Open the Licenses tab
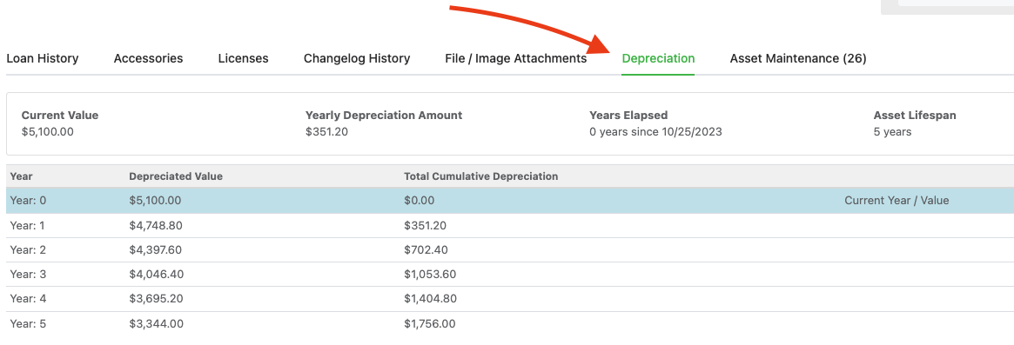The width and height of the screenshot is (1014, 345). coord(243,58)
